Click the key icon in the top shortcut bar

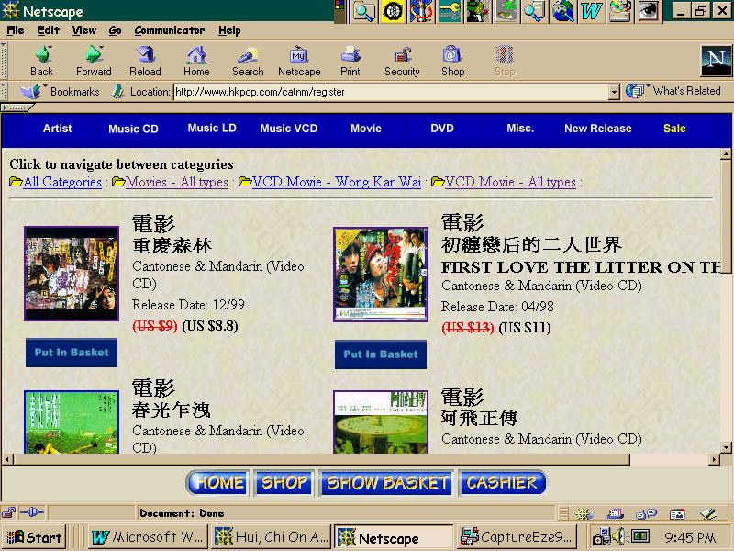(449, 11)
